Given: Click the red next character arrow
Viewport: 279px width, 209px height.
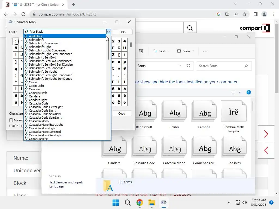Looking at the screenshot, I should click(x=266, y=134).
